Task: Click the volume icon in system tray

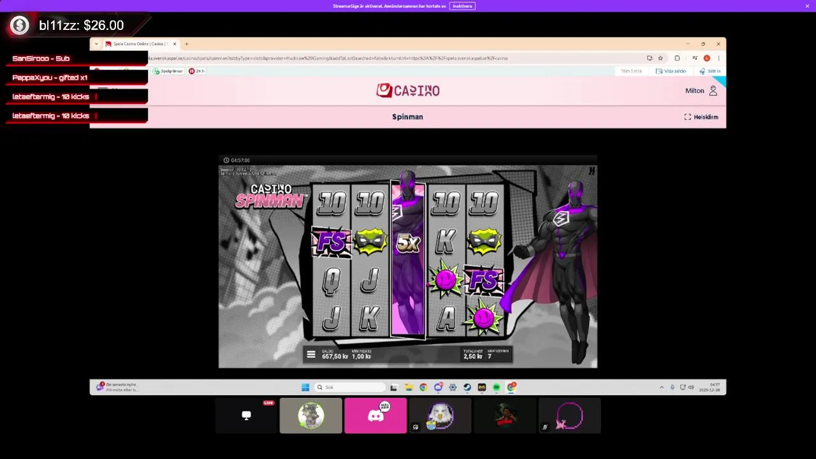Action: pos(691,387)
